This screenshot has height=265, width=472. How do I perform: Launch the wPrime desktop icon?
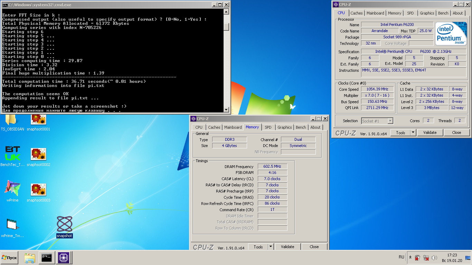tap(12, 191)
